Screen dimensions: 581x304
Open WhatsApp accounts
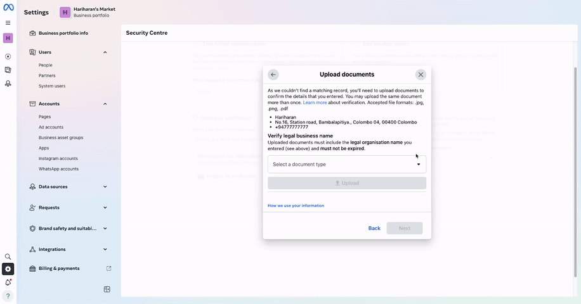58,168
